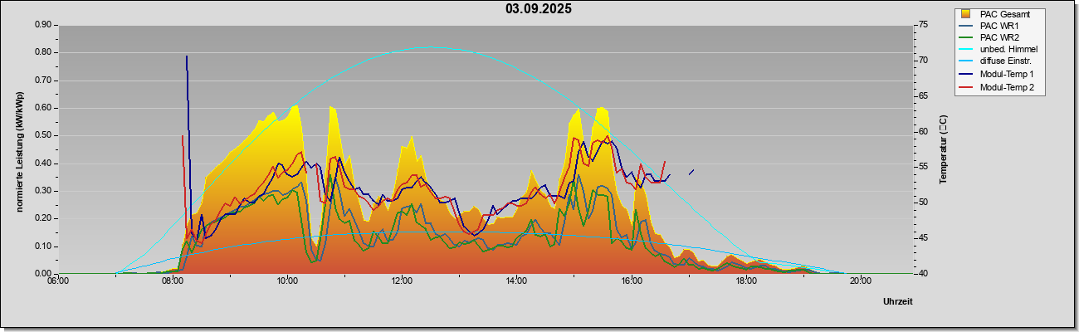
Task: Click the Temperatur axis title
Action: coord(943,149)
